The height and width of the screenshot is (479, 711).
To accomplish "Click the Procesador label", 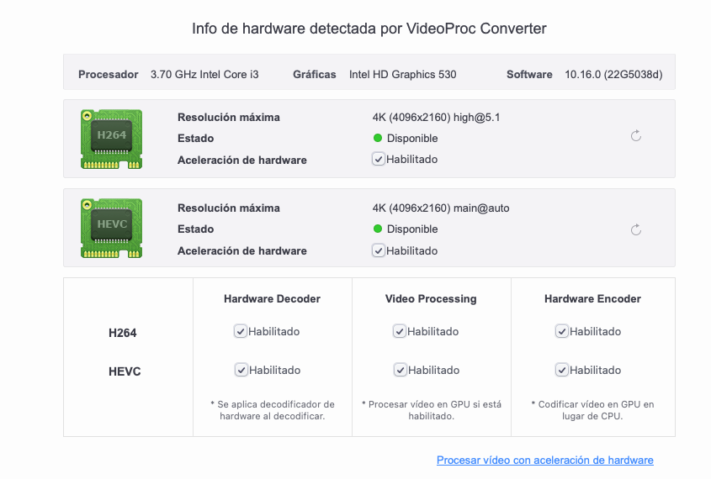I will (109, 74).
